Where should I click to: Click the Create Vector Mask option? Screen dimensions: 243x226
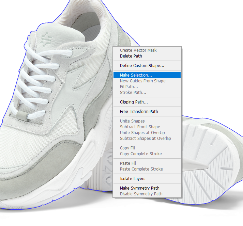pos(138,50)
